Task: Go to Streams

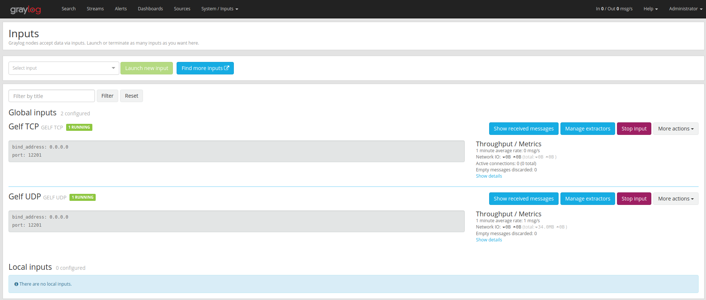Action: pyautogui.click(x=95, y=9)
